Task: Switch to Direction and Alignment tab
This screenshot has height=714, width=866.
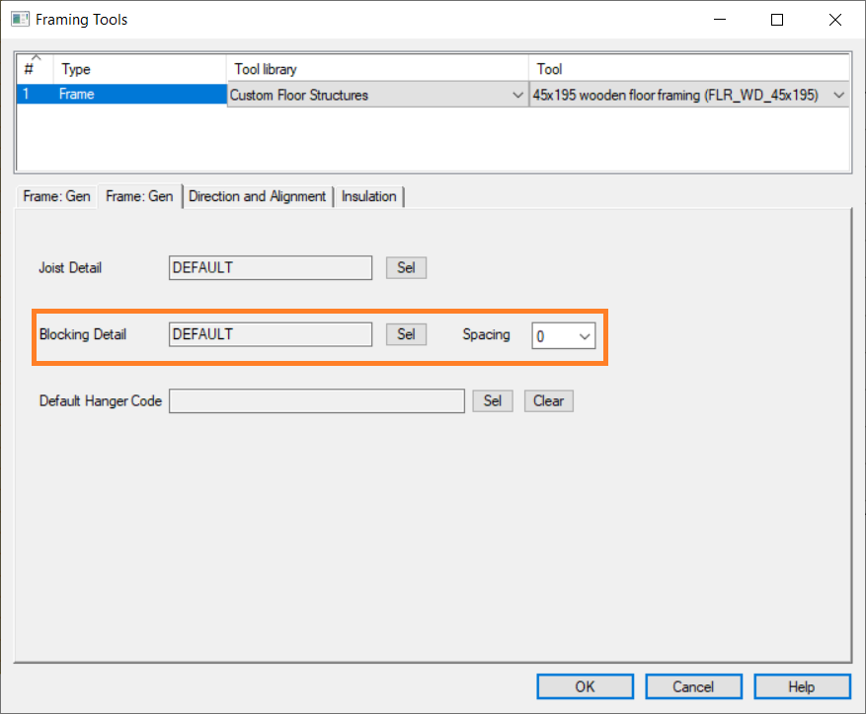Action: [x=257, y=196]
